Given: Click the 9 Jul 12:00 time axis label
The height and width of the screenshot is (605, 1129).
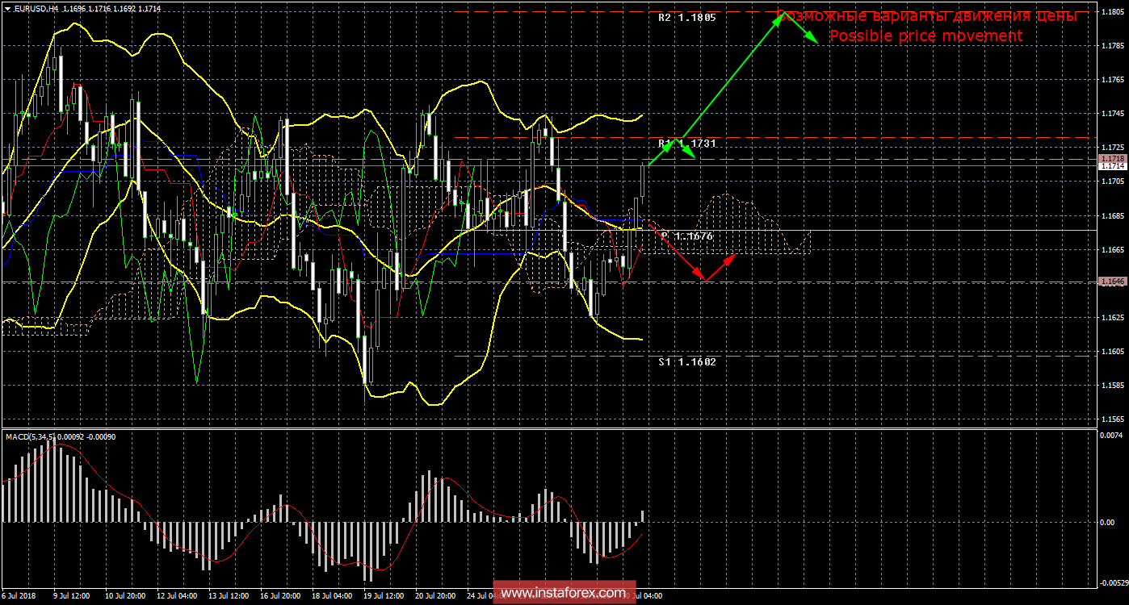Looking at the screenshot, I should click(x=72, y=596).
